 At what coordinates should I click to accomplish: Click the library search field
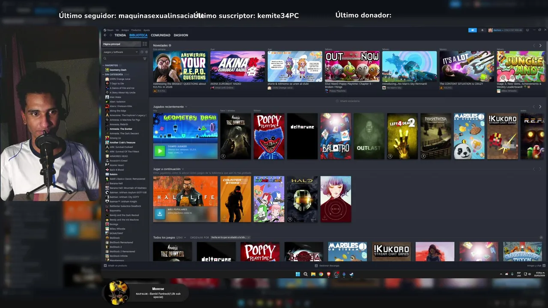[x=122, y=59]
